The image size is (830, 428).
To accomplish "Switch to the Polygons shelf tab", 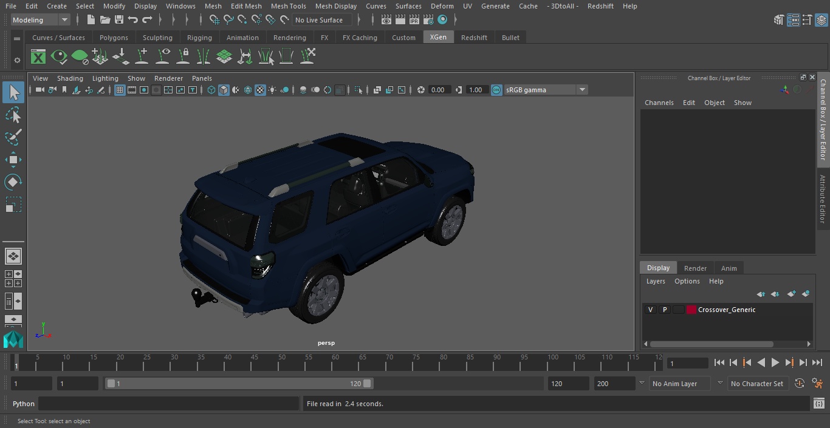I will point(114,38).
